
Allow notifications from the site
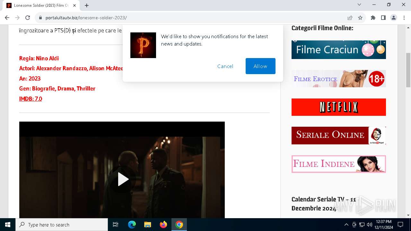pyautogui.click(x=260, y=66)
